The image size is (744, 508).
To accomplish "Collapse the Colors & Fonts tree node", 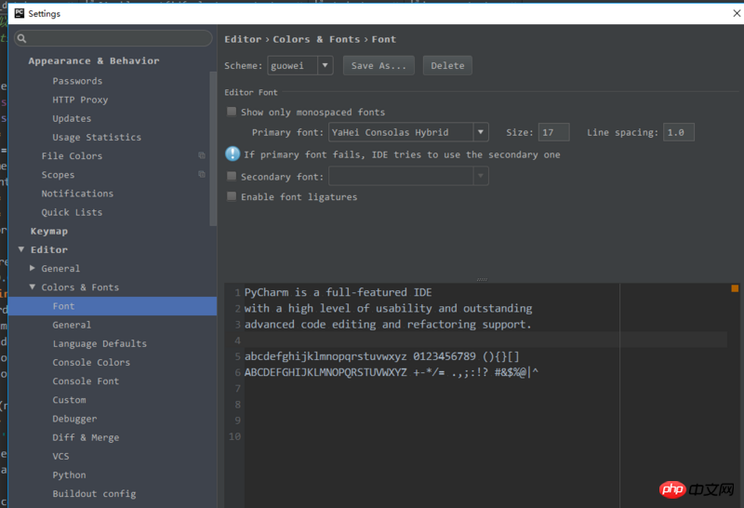I will (33, 287).
